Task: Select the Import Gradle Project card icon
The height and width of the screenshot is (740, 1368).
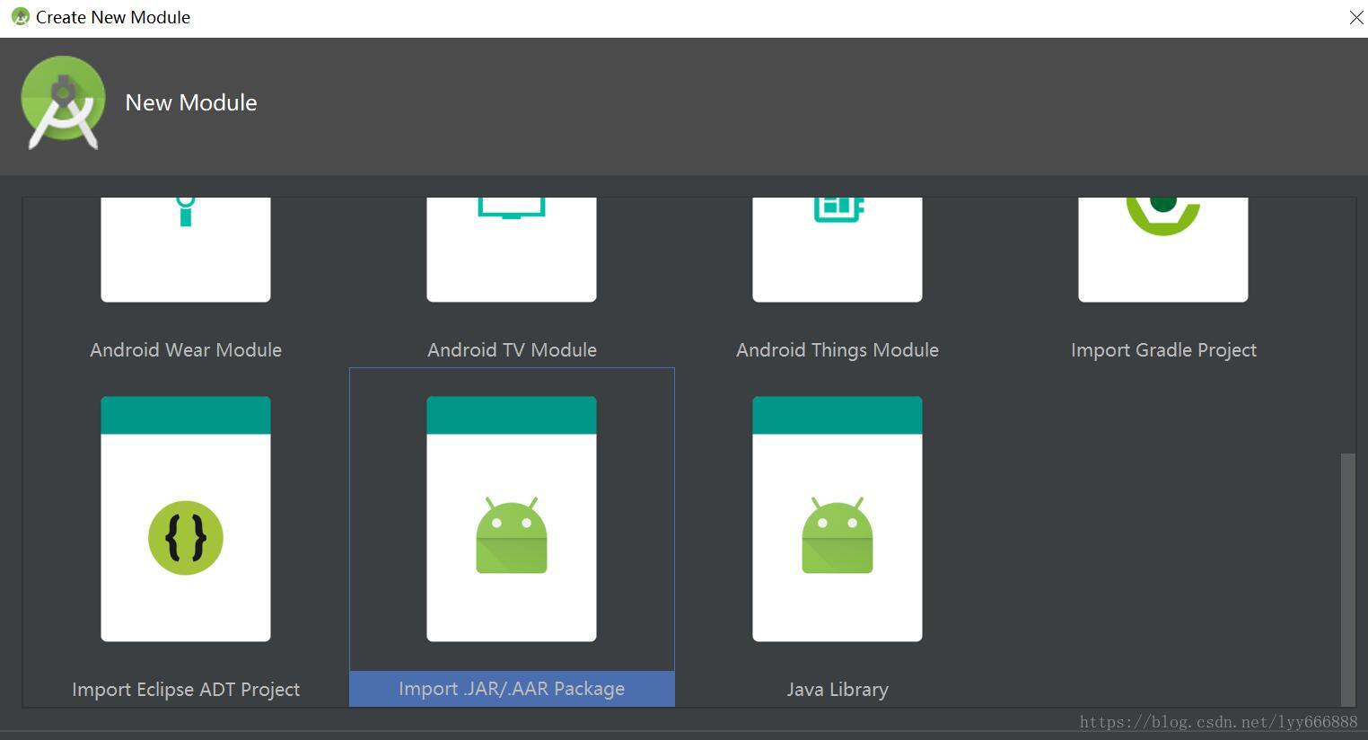Action: pyautogui.click(x=1163, y=250)
